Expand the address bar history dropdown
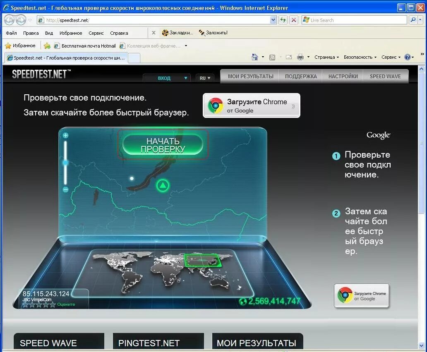Image resolution: width=427 pixels, height=352 pixels. click(x=273, y=20)
